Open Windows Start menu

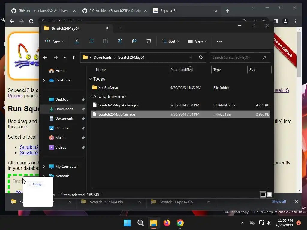(127, 223)
